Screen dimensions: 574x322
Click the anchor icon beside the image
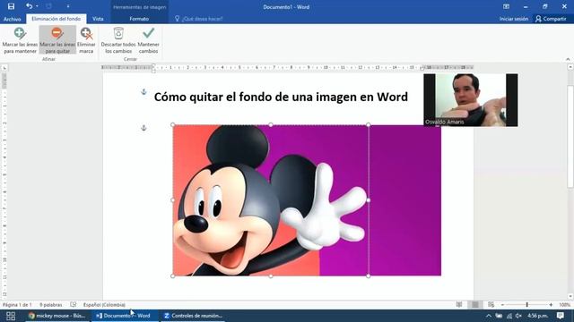point(143,128)
